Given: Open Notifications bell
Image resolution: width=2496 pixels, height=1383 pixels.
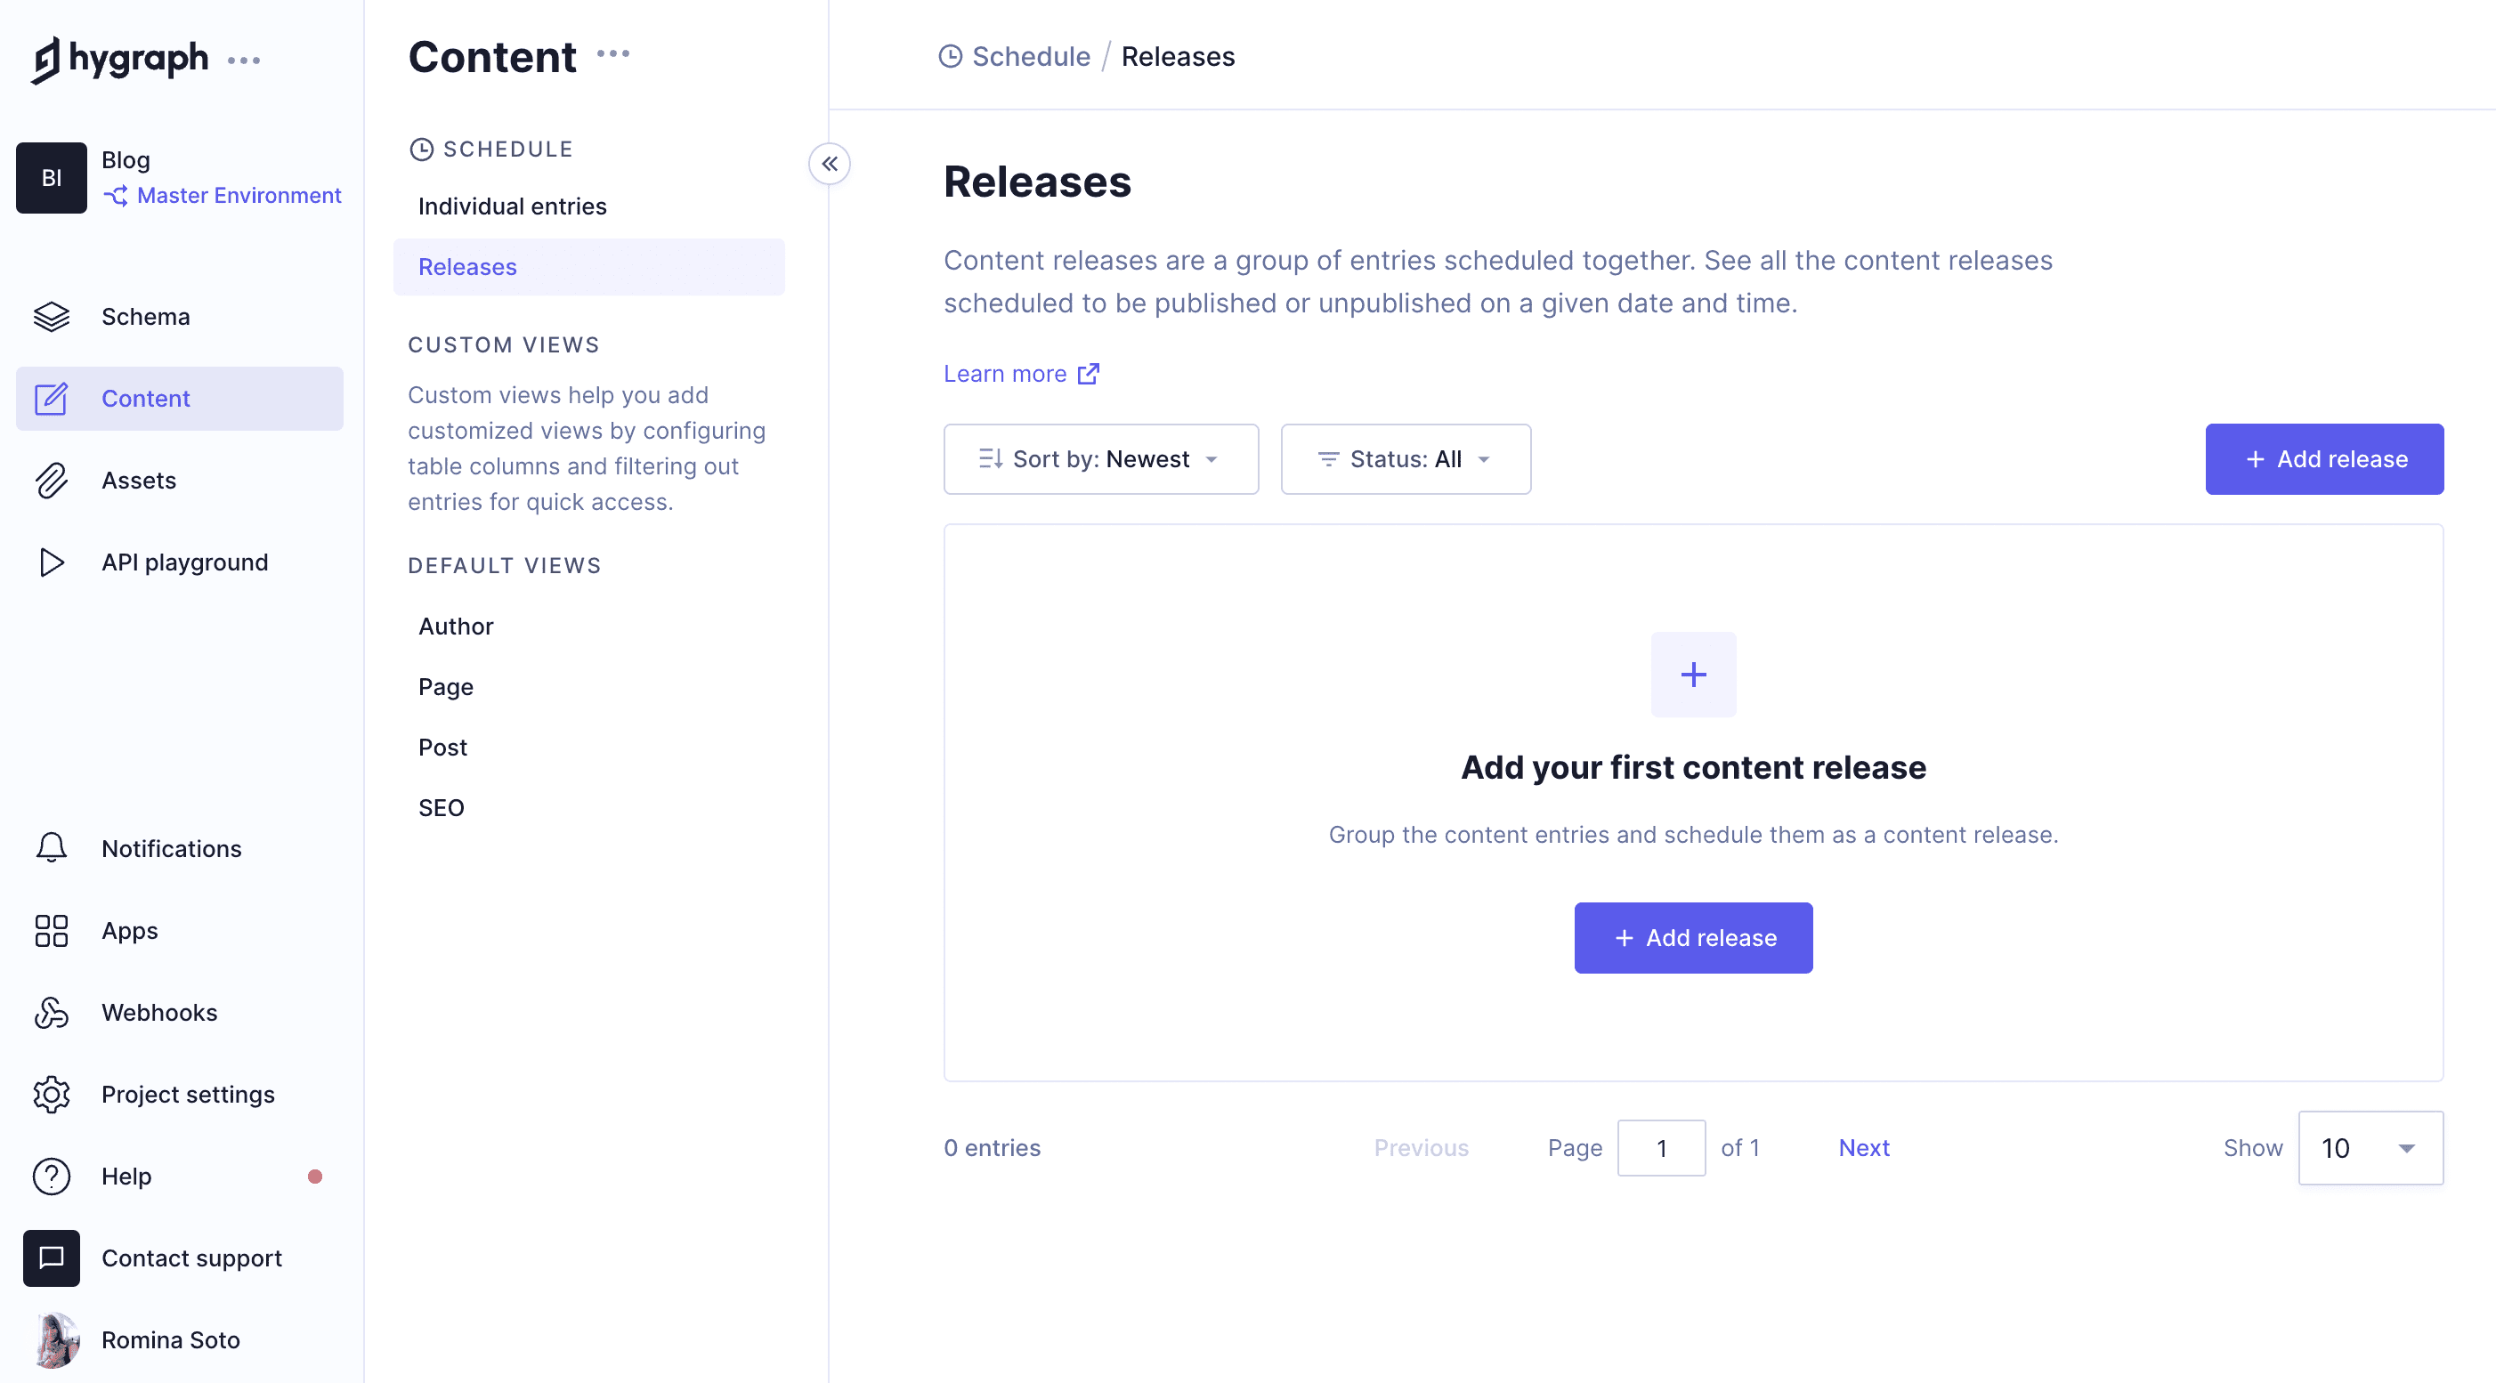Looking at the screenshot, I should [x=51, y=847].
